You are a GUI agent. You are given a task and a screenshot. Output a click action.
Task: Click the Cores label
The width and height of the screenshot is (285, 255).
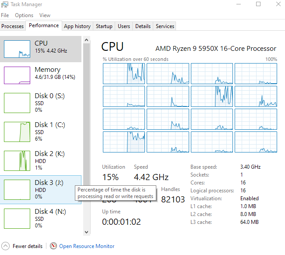point(197,183)
